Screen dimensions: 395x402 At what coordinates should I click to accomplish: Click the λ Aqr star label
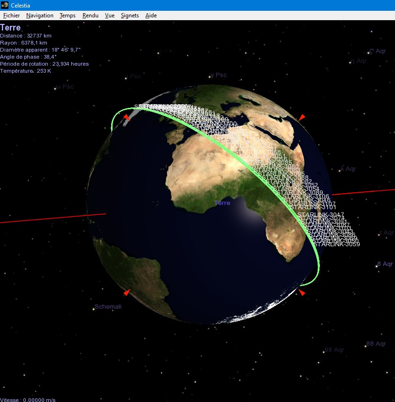coord(348,169)
